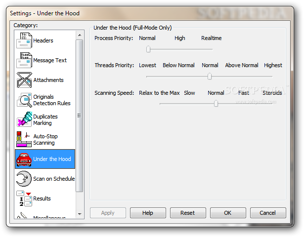Click the 'Below Normal' threads label
Screen dimensions: 304x237
click(178, 65)
